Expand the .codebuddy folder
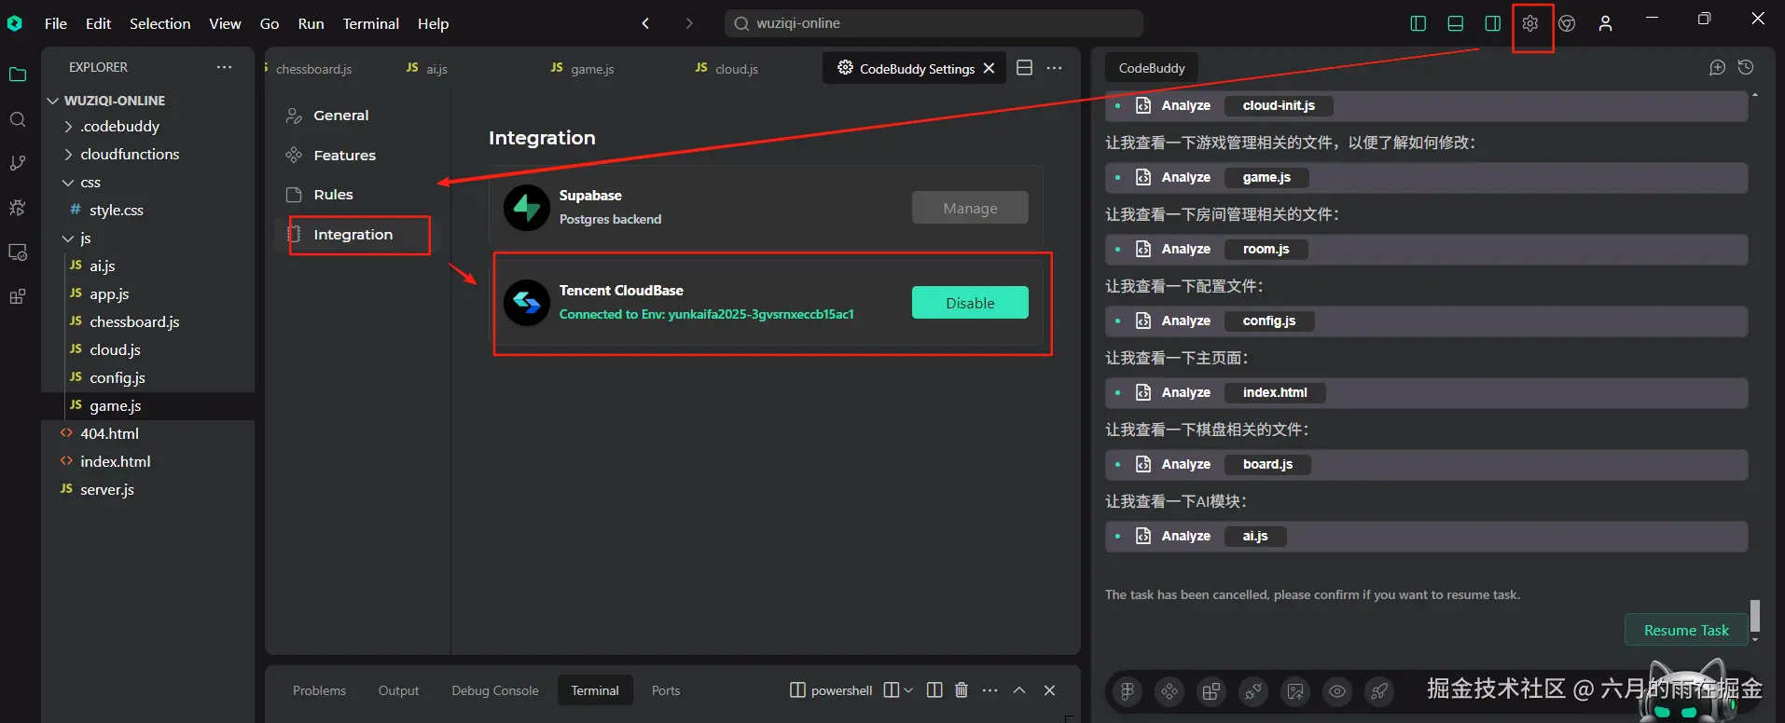The height and width of the screenshot is (723, 1785). click(148, 126)
